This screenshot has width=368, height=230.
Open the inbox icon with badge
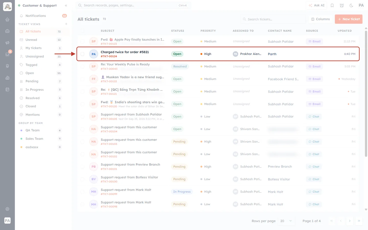[7, 54]
